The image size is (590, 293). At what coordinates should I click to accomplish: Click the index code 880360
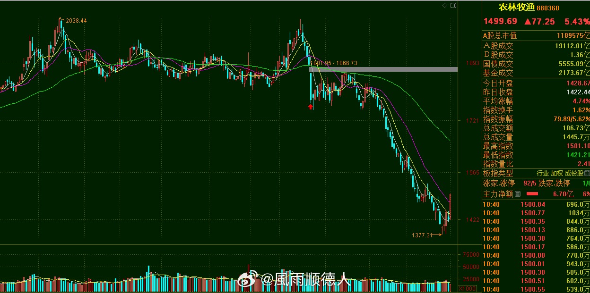pos(547,8)
